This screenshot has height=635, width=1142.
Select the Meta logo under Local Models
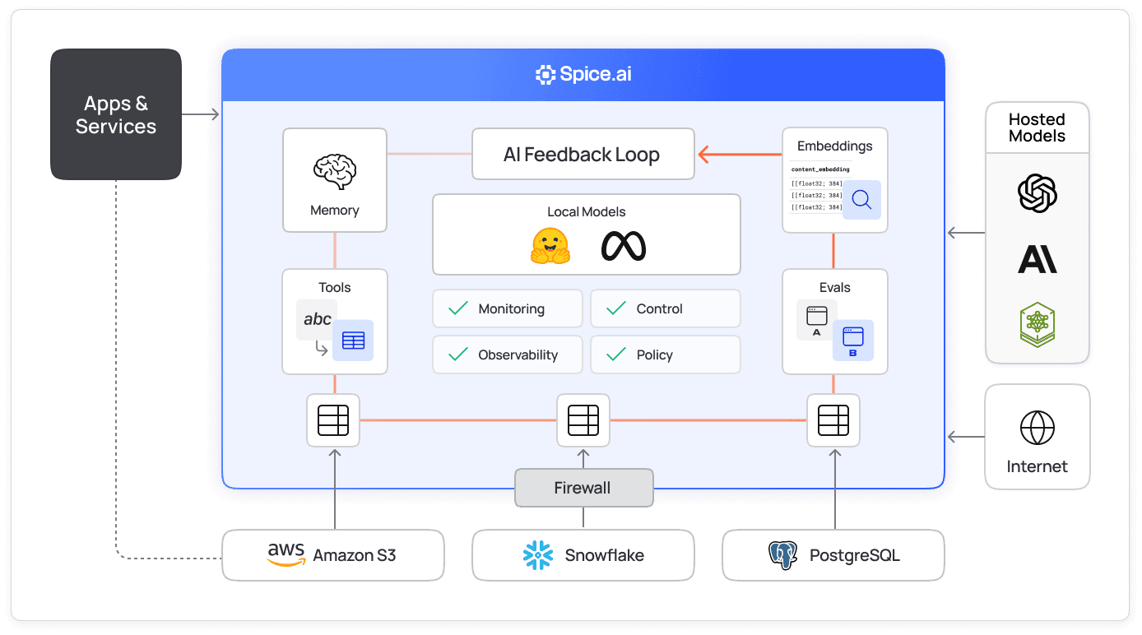pyautogui.click(x=623, y=246)
